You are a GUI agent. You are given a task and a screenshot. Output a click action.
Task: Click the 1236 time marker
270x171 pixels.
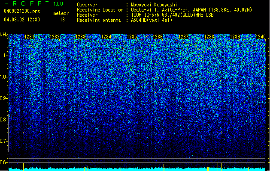[158, 37]
